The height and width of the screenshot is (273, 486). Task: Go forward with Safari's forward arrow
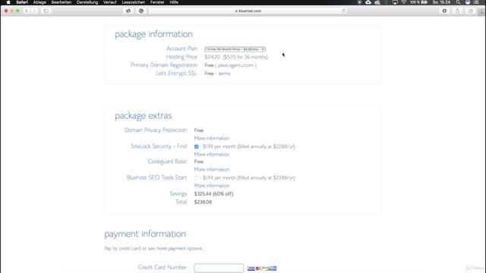35,11
